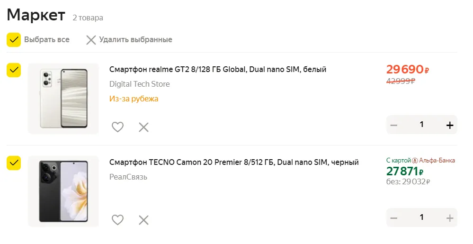Remove realme GT2 from cart (X icon)

pyautogui.click(x=143, y=127)
